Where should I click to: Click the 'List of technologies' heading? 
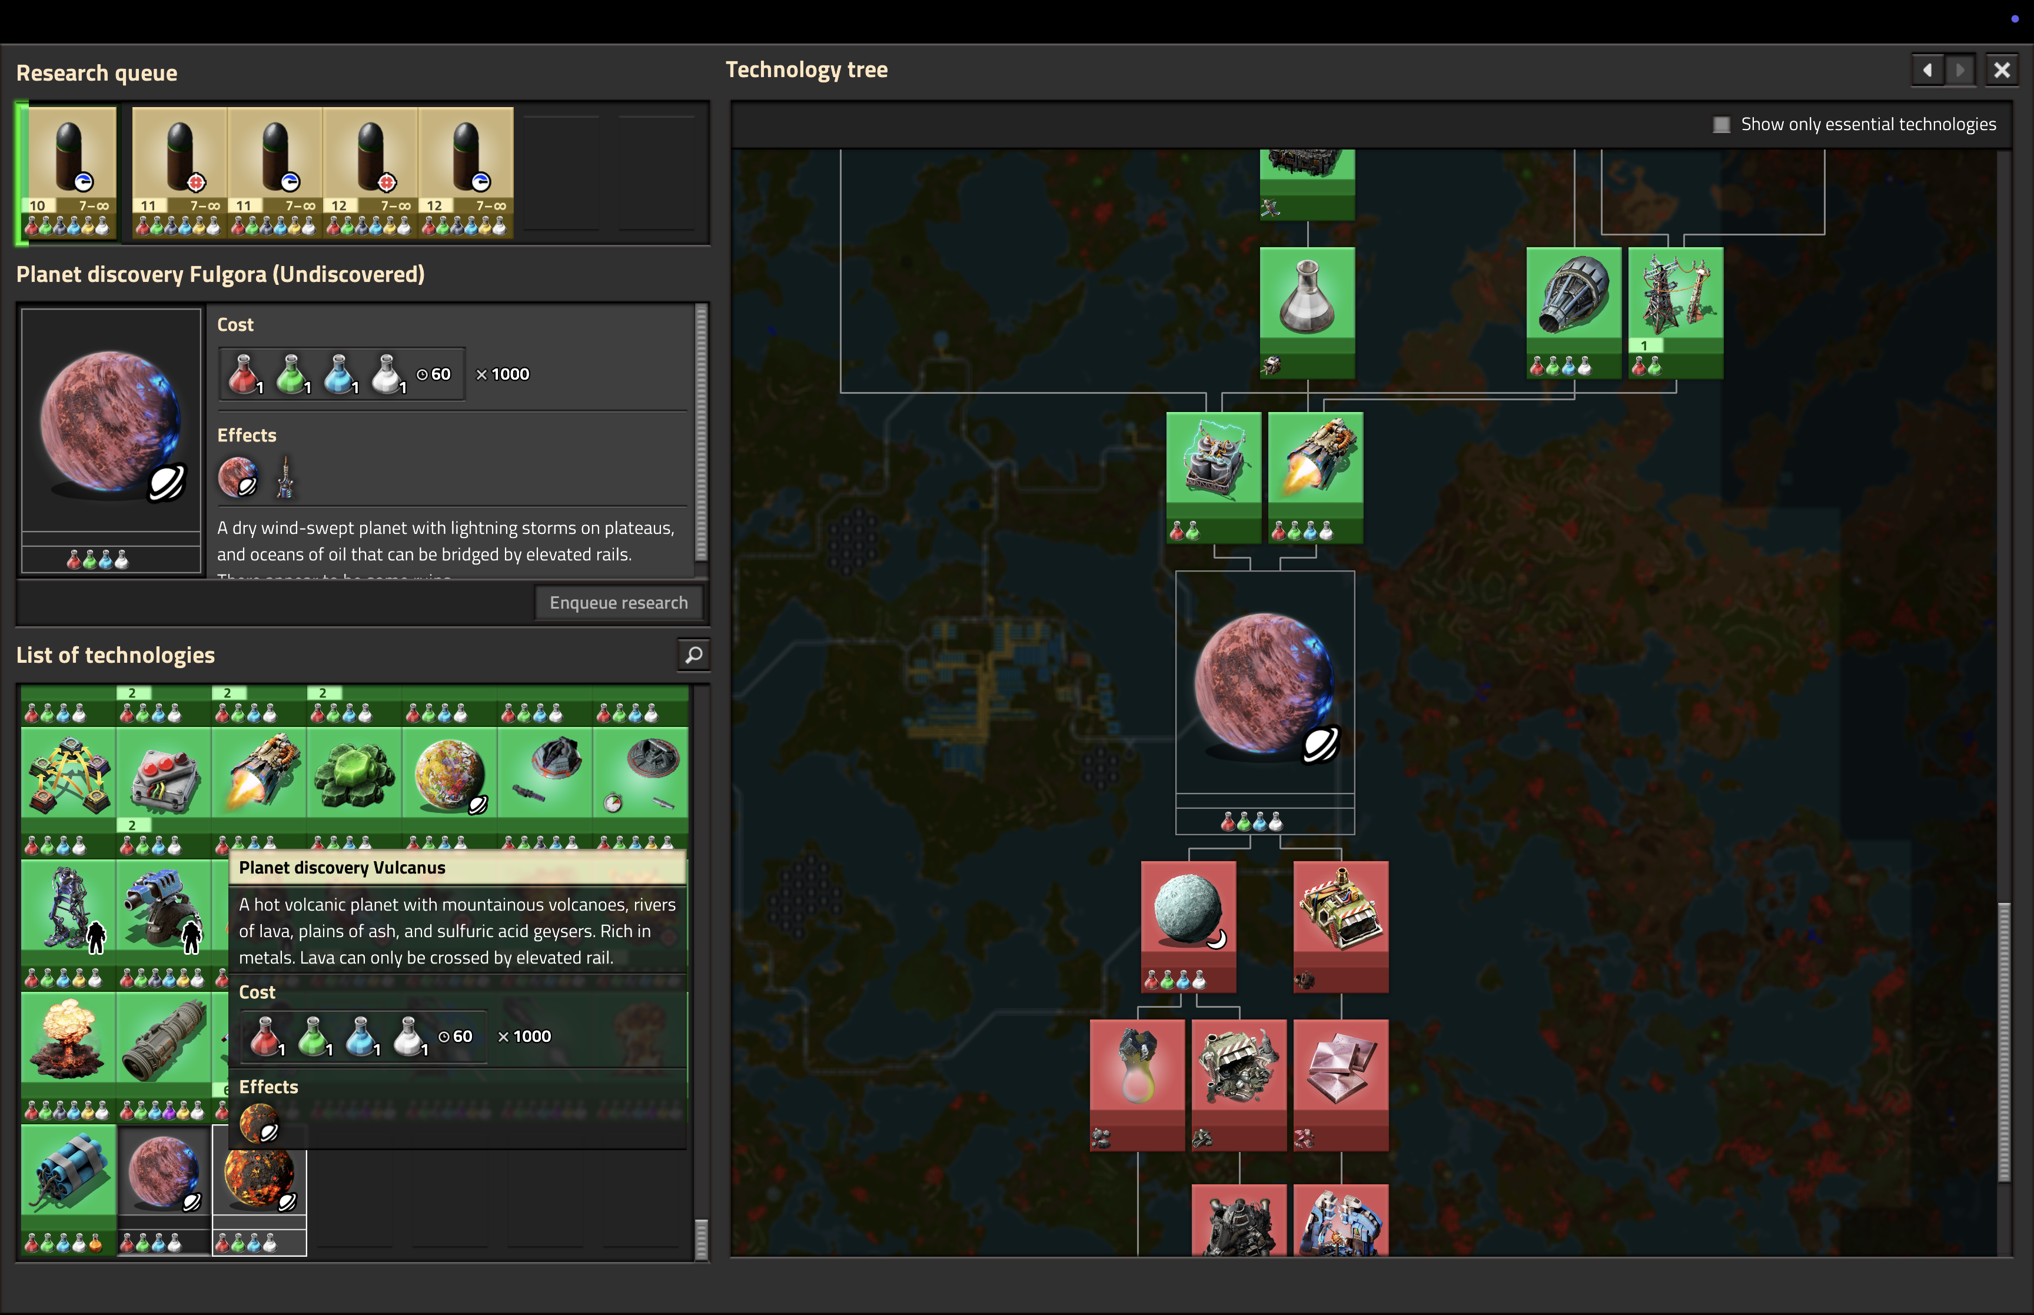(x=115, y=655)
